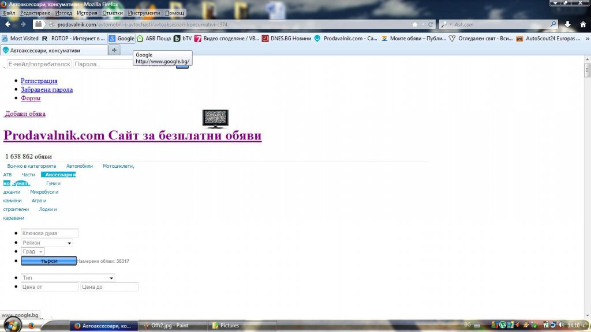Select the Микробуси и камиони category link

tap(44, 192)
